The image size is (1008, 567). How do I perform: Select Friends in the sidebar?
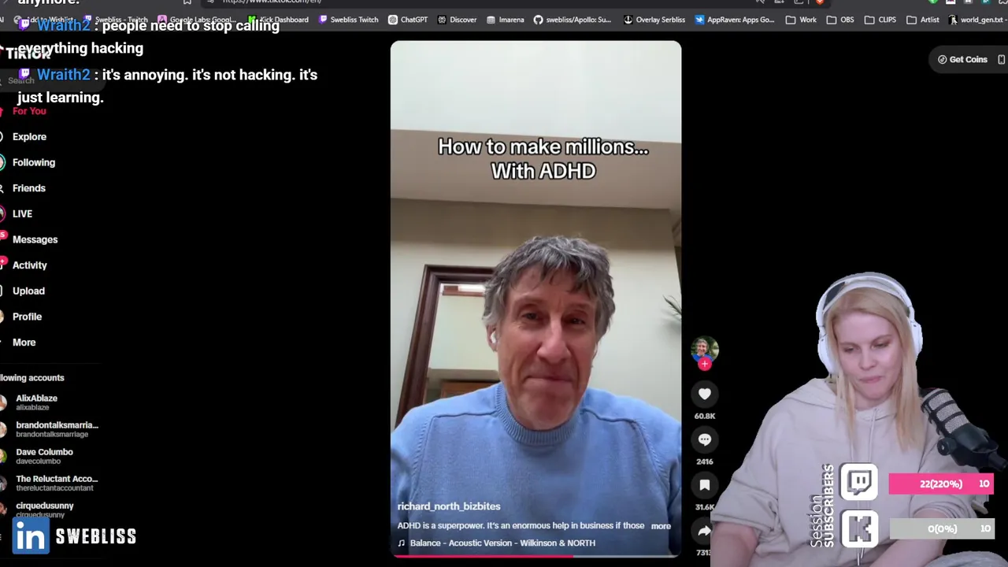point(28,188)
